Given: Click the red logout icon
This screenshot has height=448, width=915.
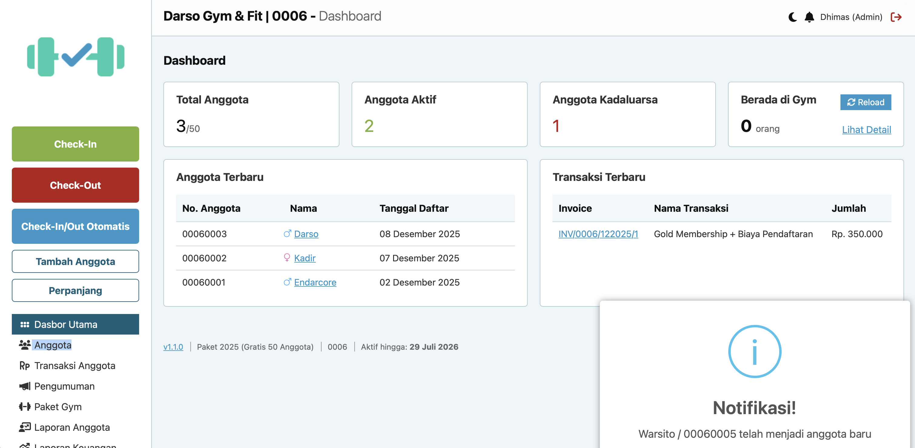Looking at the screenshot, I should point(896,17).
